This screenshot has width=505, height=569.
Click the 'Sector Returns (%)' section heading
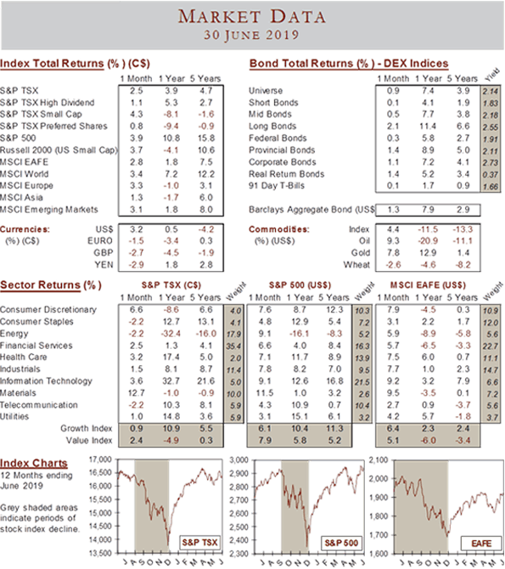click(51, 285)
